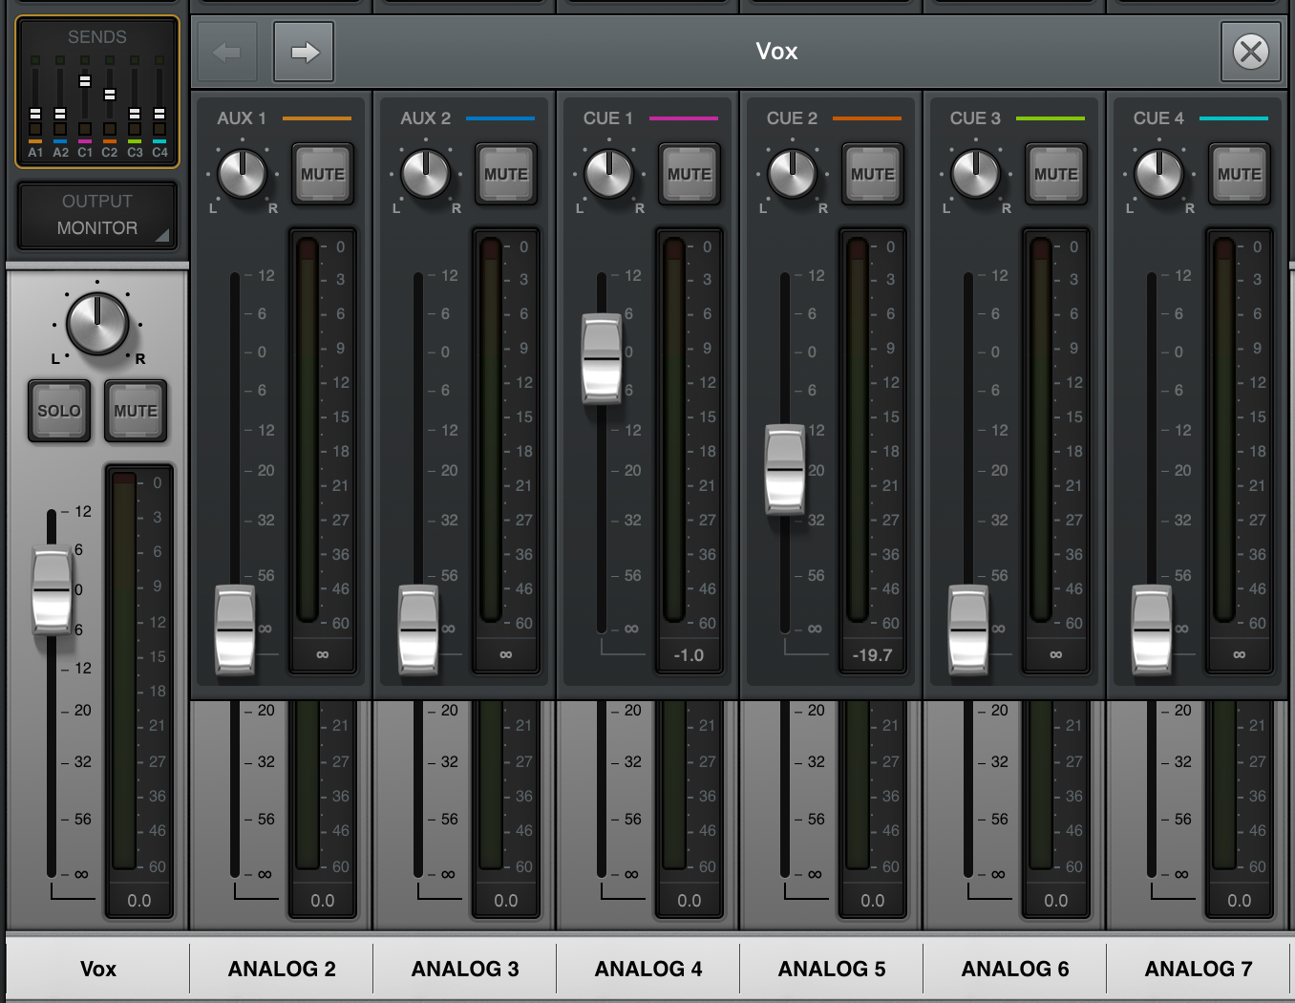Select the ANALOG 2 channel label

click(282, 969)
